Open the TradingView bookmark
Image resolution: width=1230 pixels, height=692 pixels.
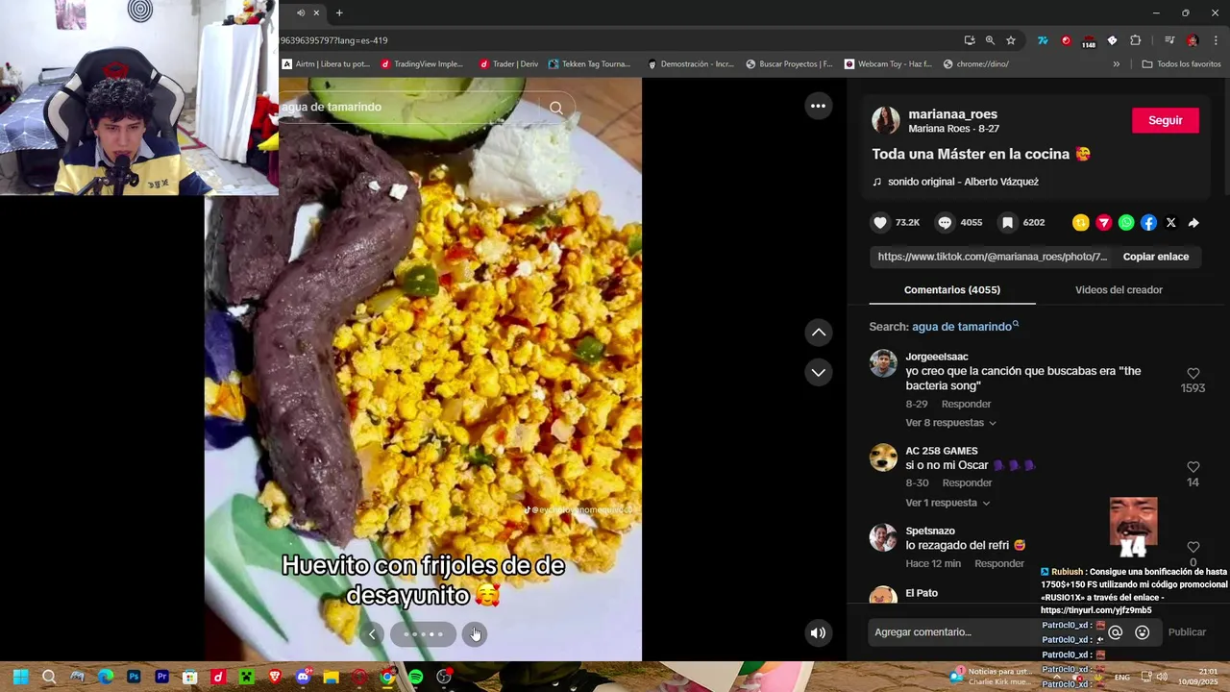coord(423,64)
